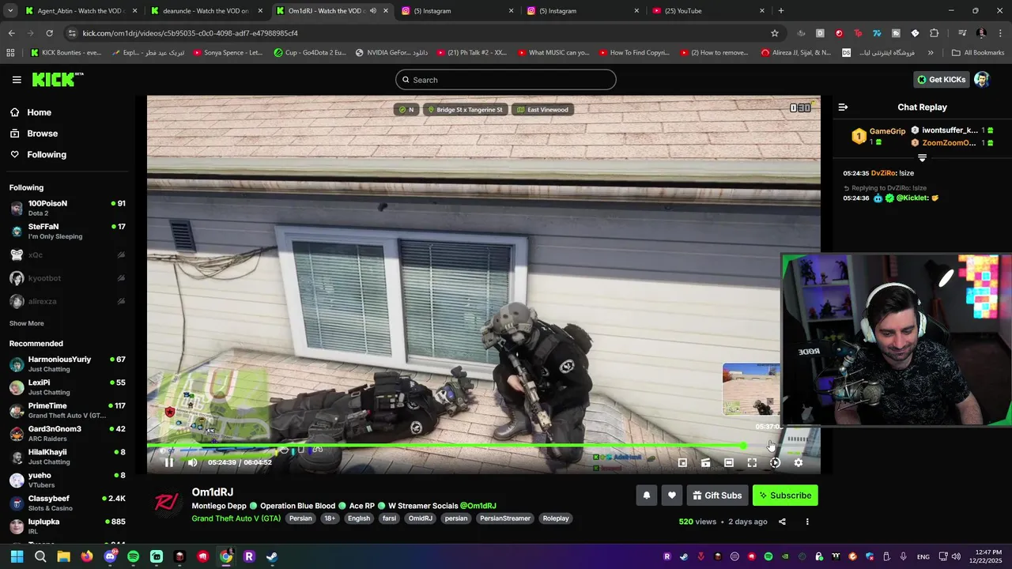
Task: Mute the video player volume
Action: point(192,462)
